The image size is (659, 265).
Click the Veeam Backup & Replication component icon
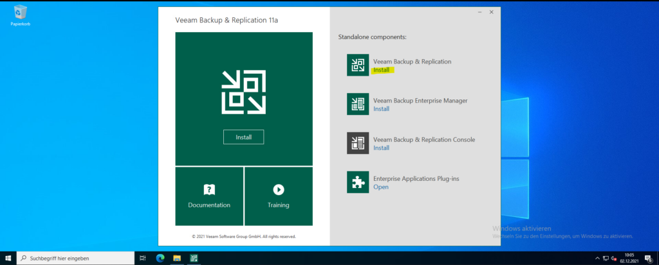358,65
